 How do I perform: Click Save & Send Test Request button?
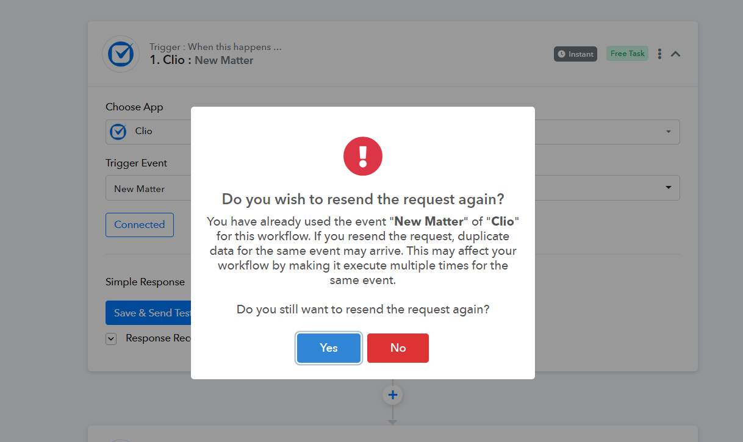(148, 313)
